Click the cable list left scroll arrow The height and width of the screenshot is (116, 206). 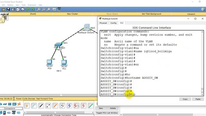pos(25,112)
